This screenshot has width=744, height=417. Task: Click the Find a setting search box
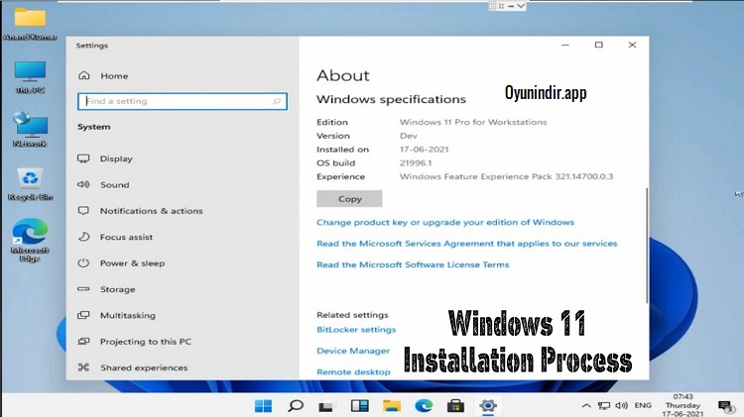tap(183, 101)
